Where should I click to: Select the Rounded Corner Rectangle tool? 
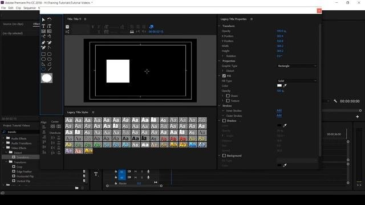(50, 54)
